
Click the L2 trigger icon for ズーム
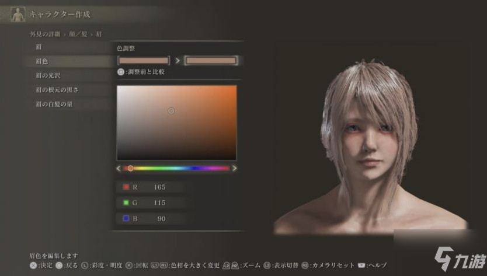pos(227,265)
